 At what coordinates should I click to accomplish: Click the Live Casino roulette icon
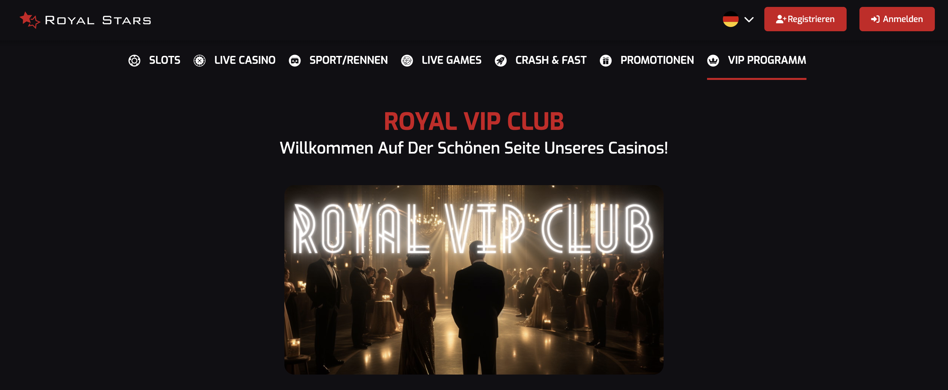click(199, 60)
